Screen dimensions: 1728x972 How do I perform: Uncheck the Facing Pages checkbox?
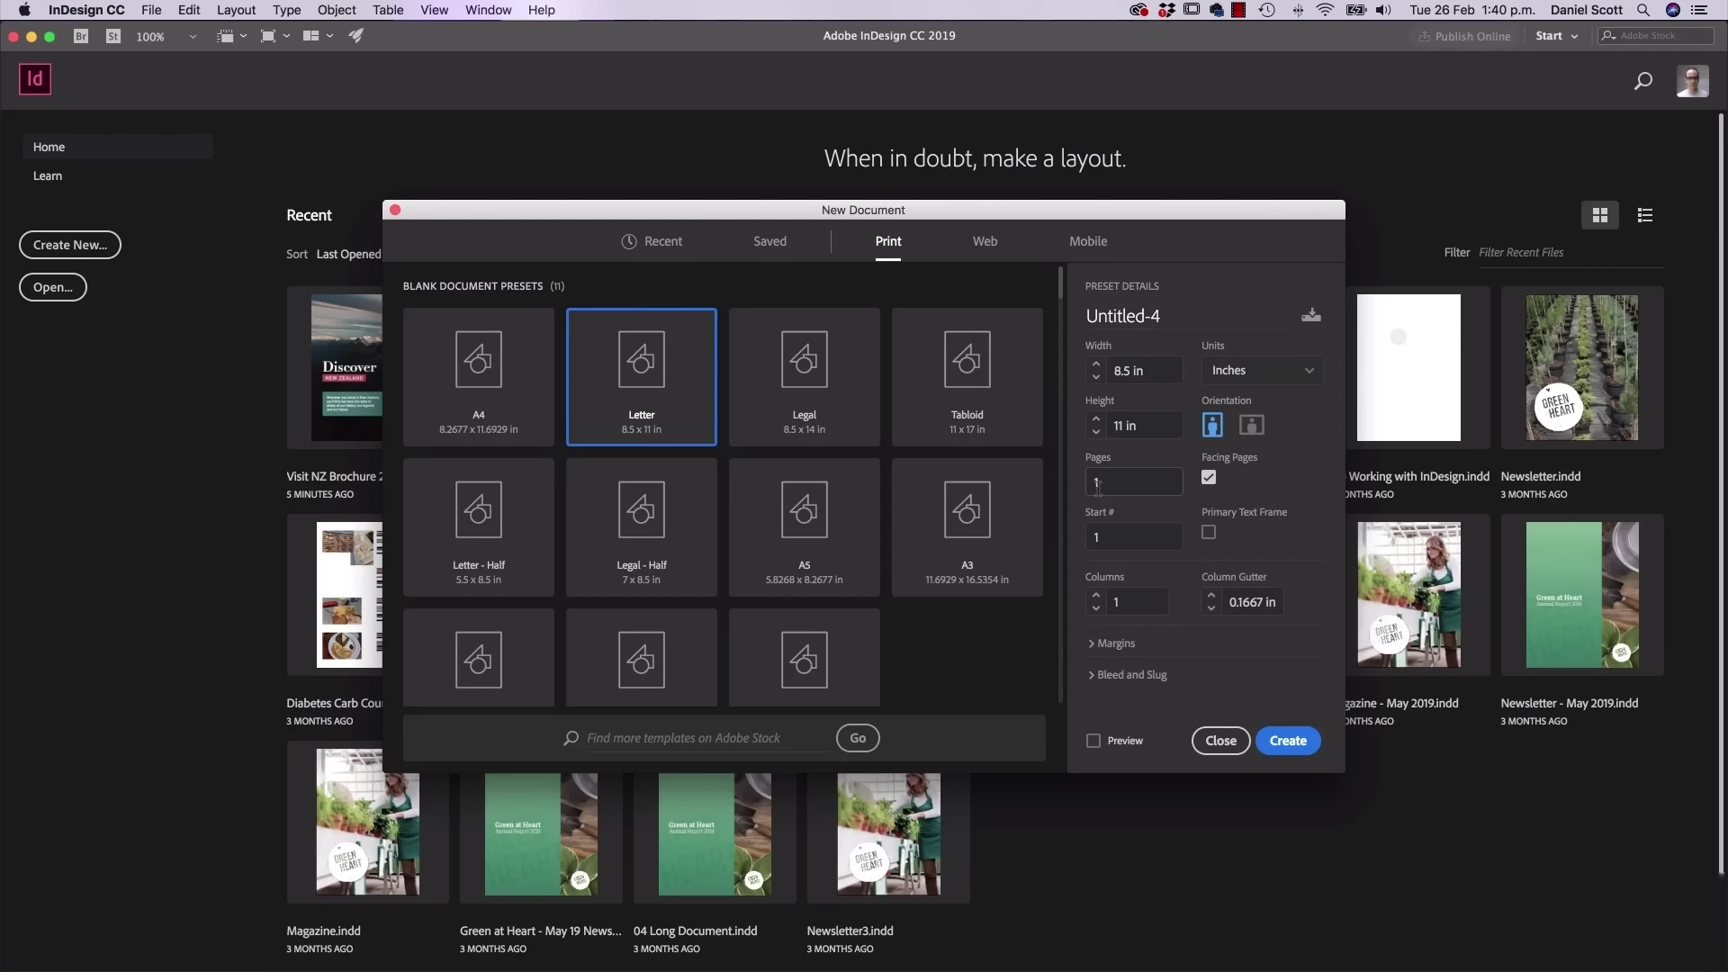tap(1209, 478)
